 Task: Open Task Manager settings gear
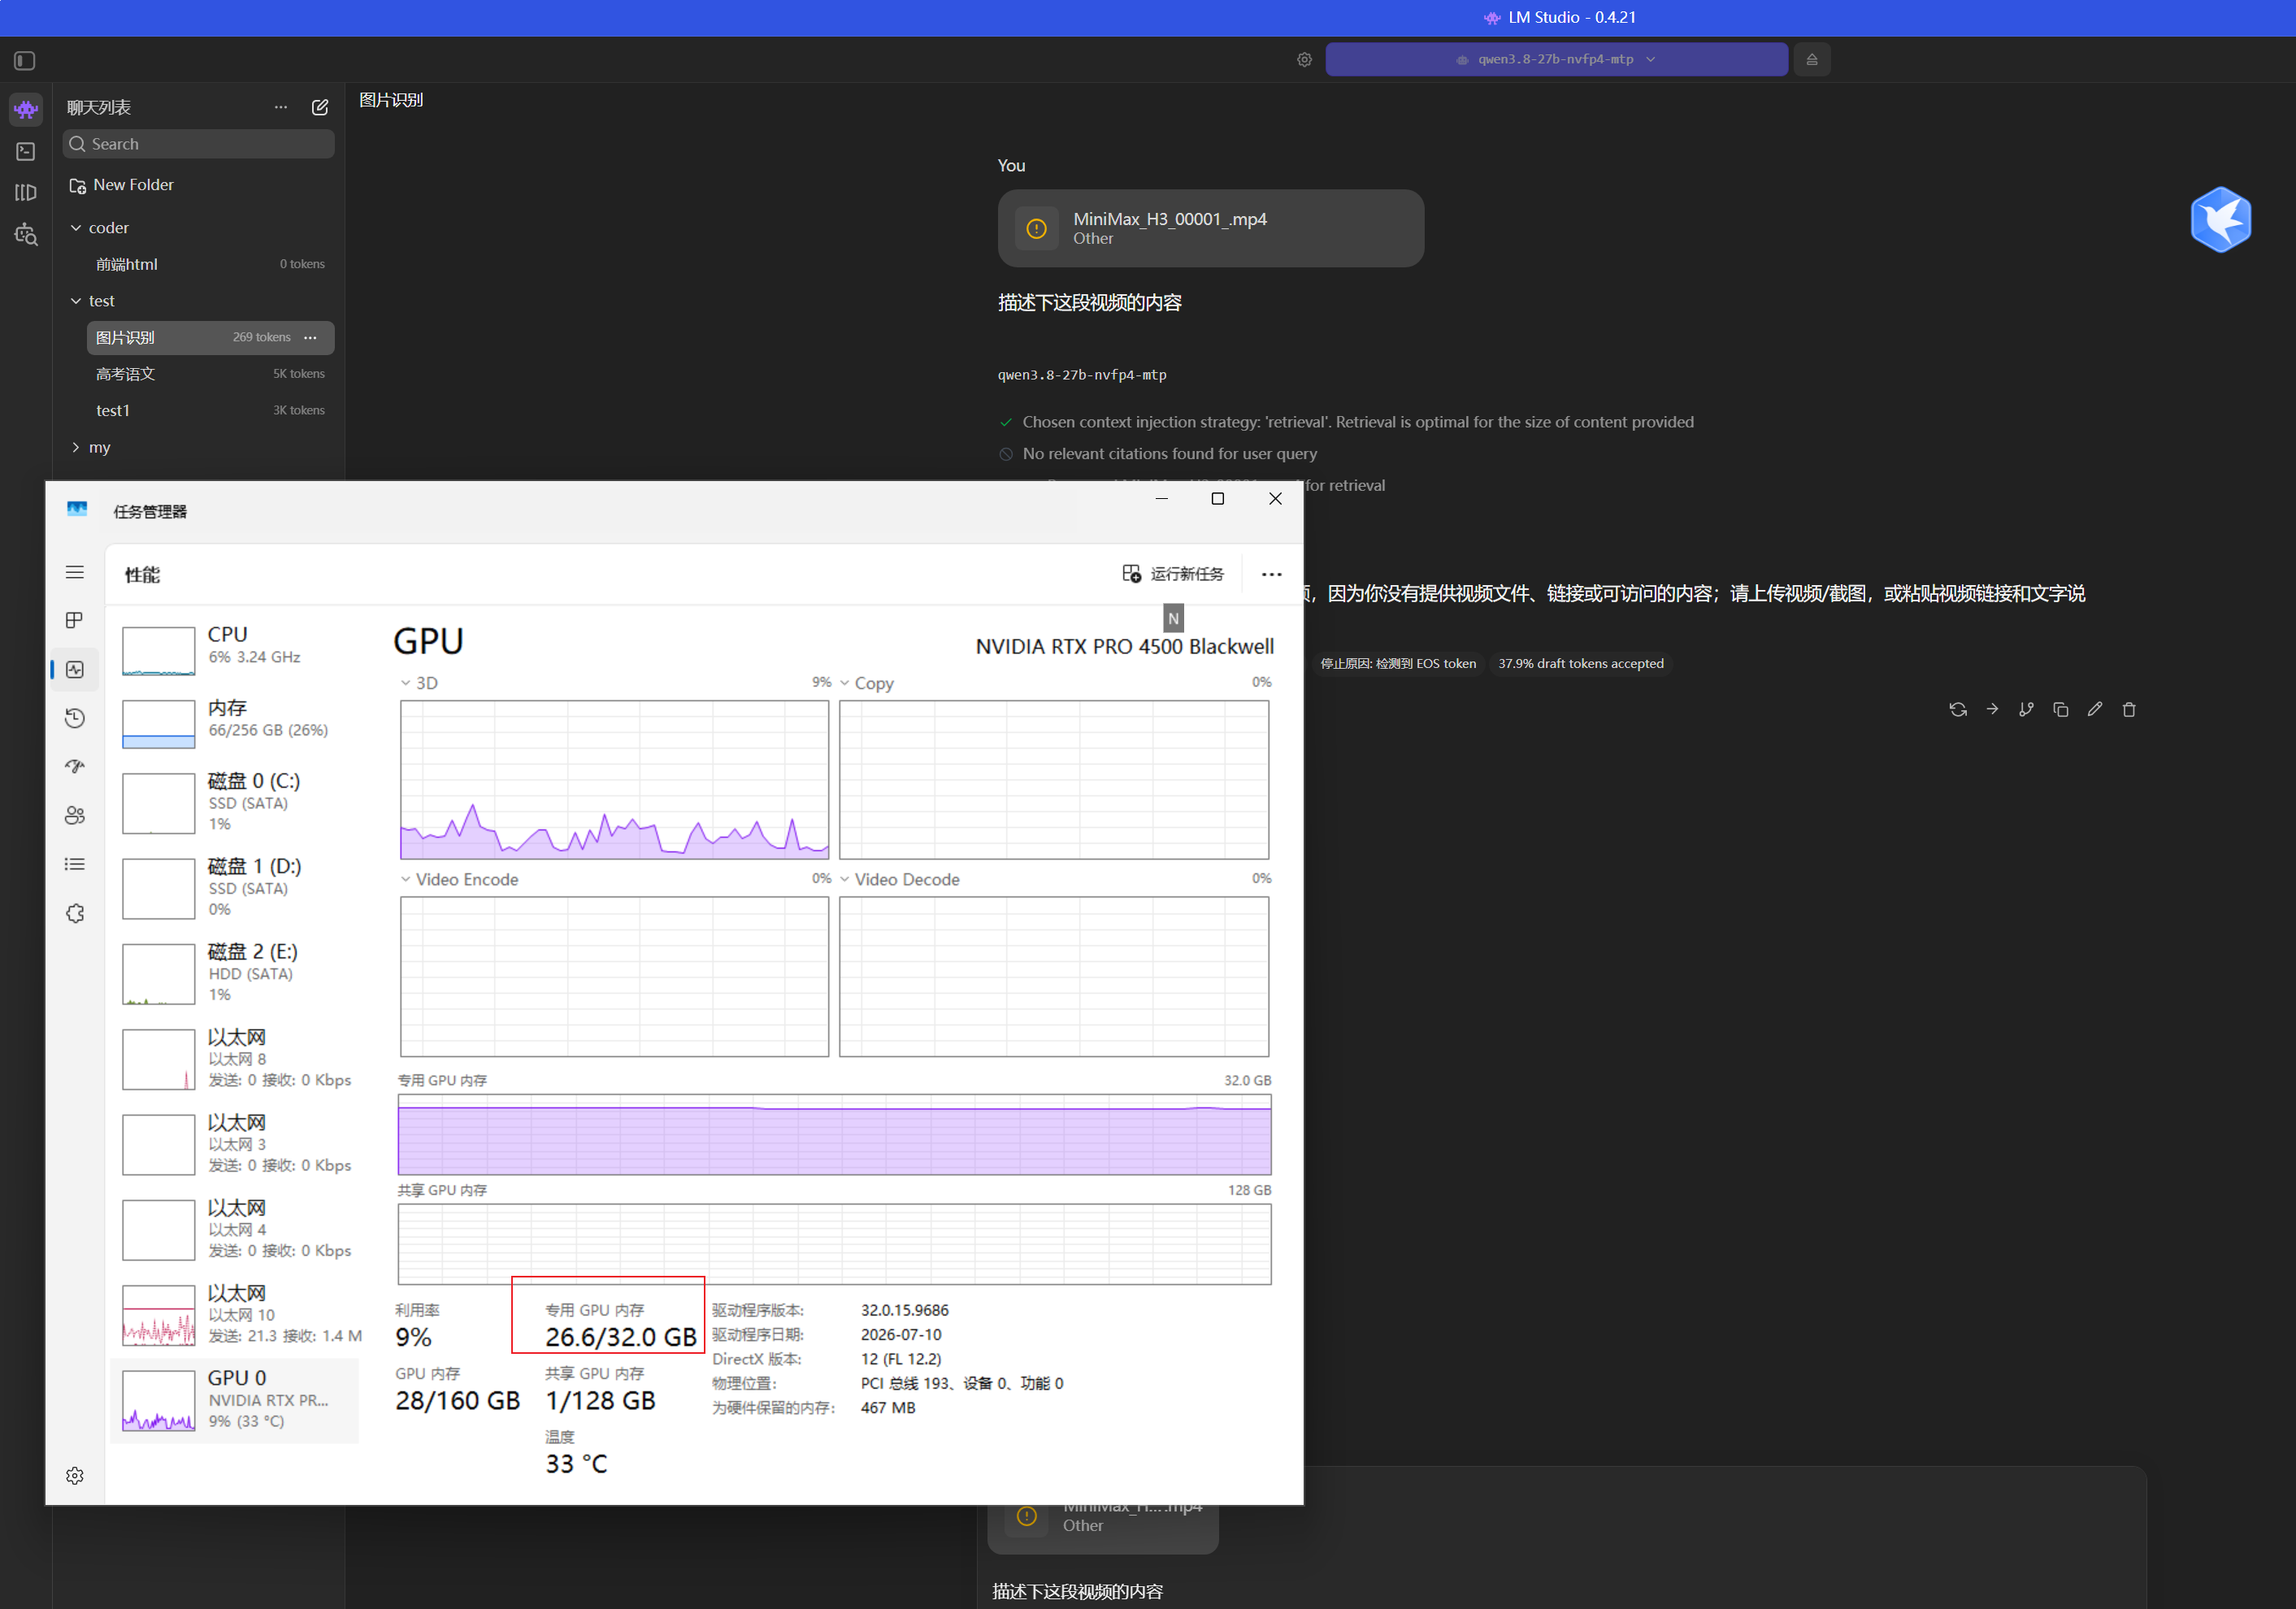click(x=75, y=1476)
